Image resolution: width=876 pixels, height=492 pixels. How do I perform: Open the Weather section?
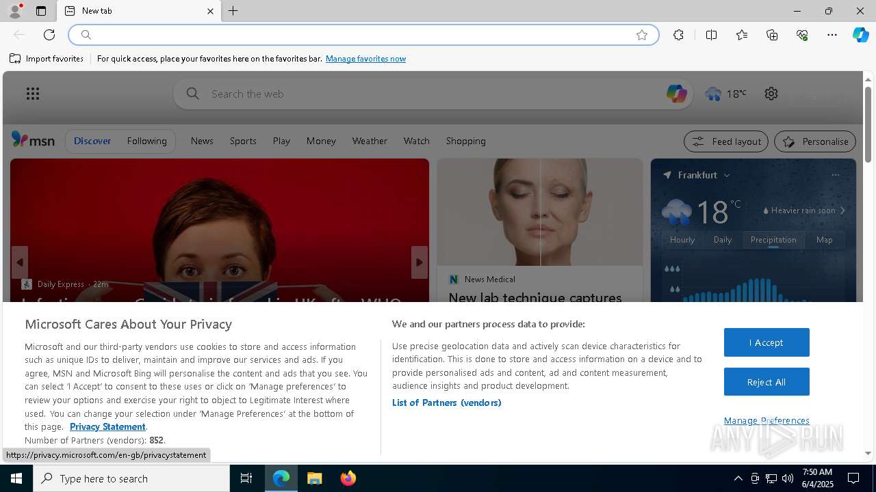click(370, 141)
